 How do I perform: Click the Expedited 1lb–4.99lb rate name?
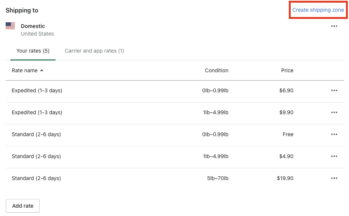37,113
